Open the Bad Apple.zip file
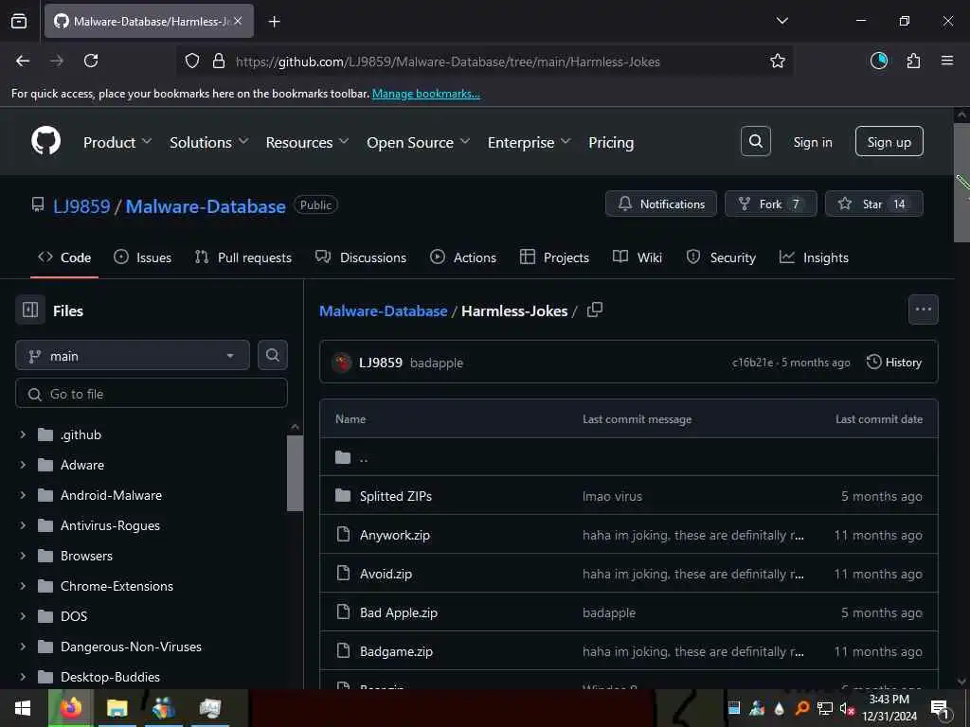Screen dimensions: 970x727 (x=399, y=612)
